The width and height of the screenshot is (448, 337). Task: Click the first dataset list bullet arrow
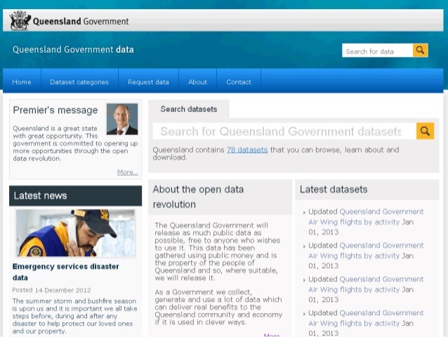[x=304, y=212]
